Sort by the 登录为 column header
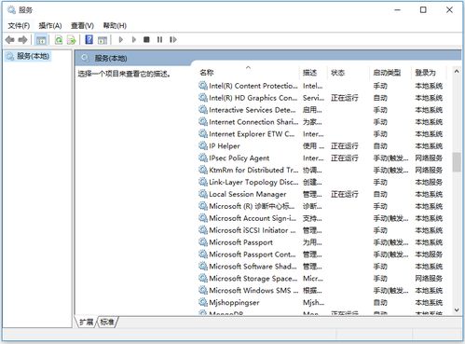The width and height of the screenshot is (465, 344). coord(429,73)
